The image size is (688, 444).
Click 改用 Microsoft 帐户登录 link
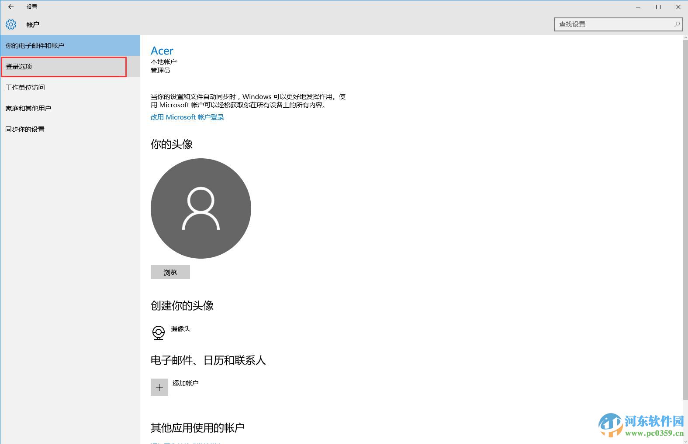click(187, 117)
